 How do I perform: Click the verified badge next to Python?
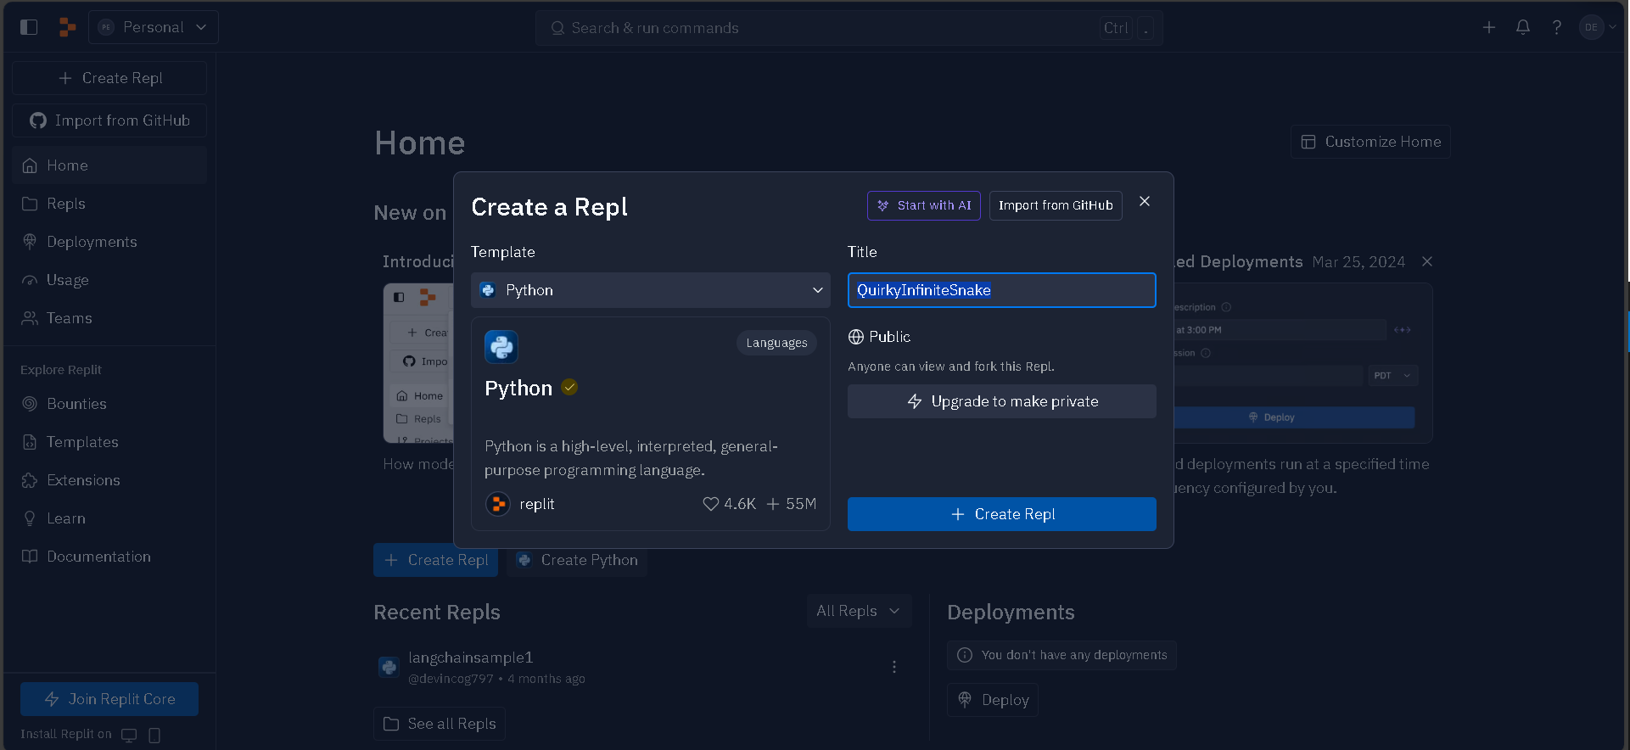pos(569,387)
